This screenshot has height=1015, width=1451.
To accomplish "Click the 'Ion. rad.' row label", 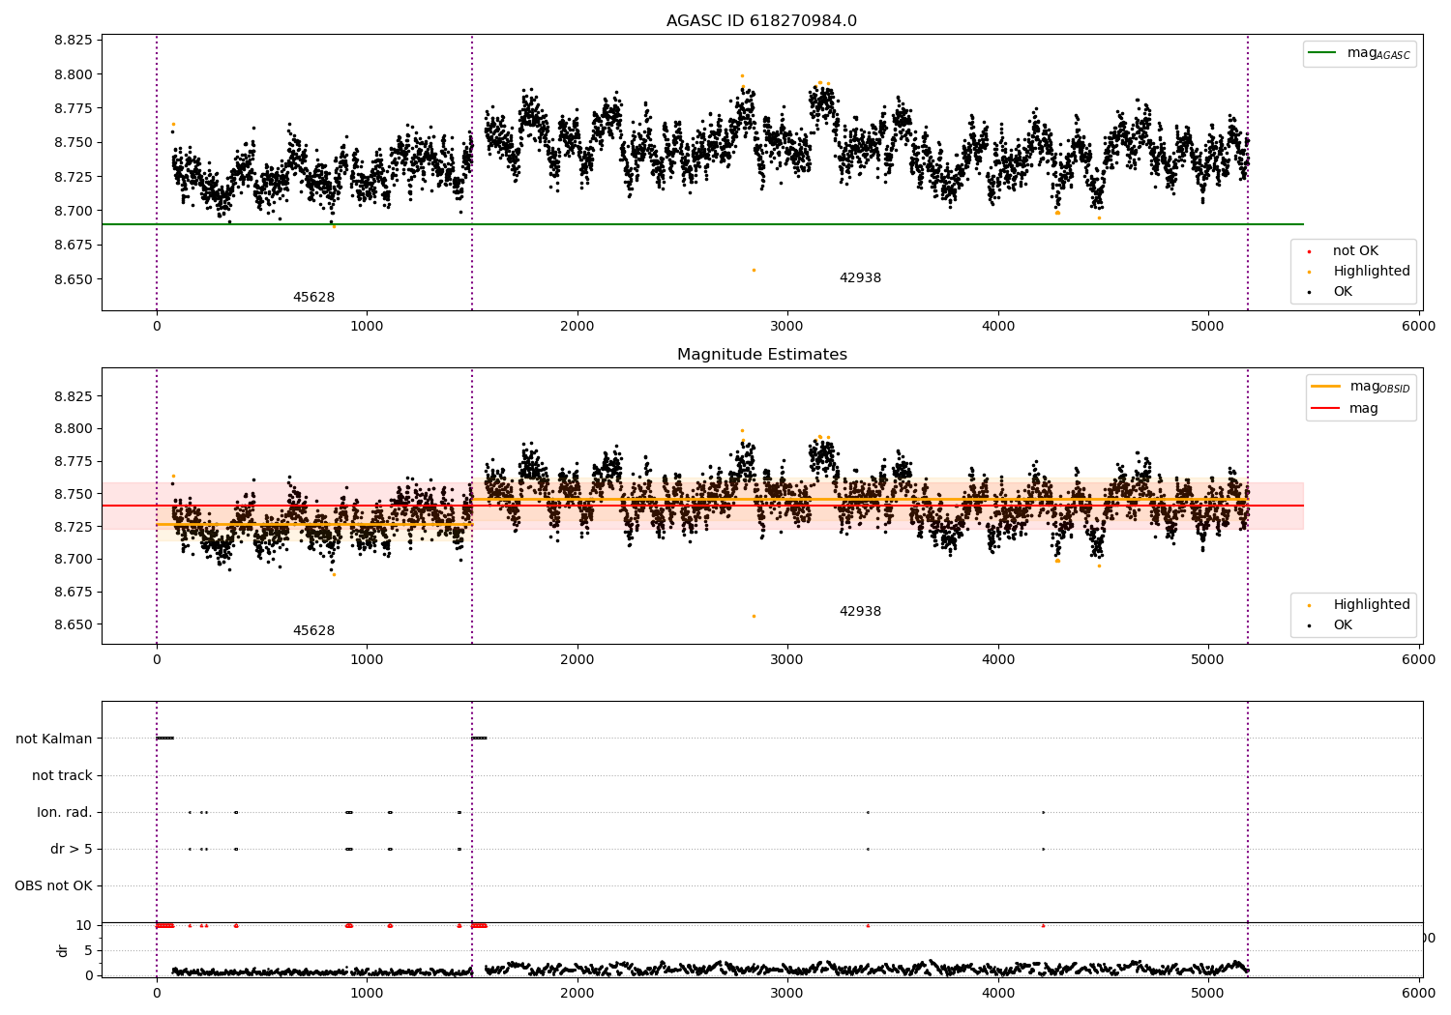I will click(x=65, y=812).
